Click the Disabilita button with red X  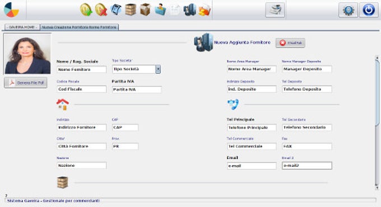pos(290,43)
